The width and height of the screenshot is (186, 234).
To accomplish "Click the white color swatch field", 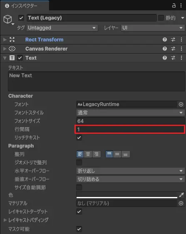I will (x=127, y=195).
